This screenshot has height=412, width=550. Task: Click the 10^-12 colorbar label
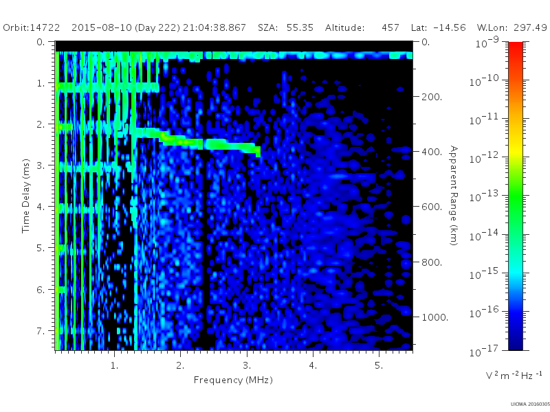click(x=484, y=157)
